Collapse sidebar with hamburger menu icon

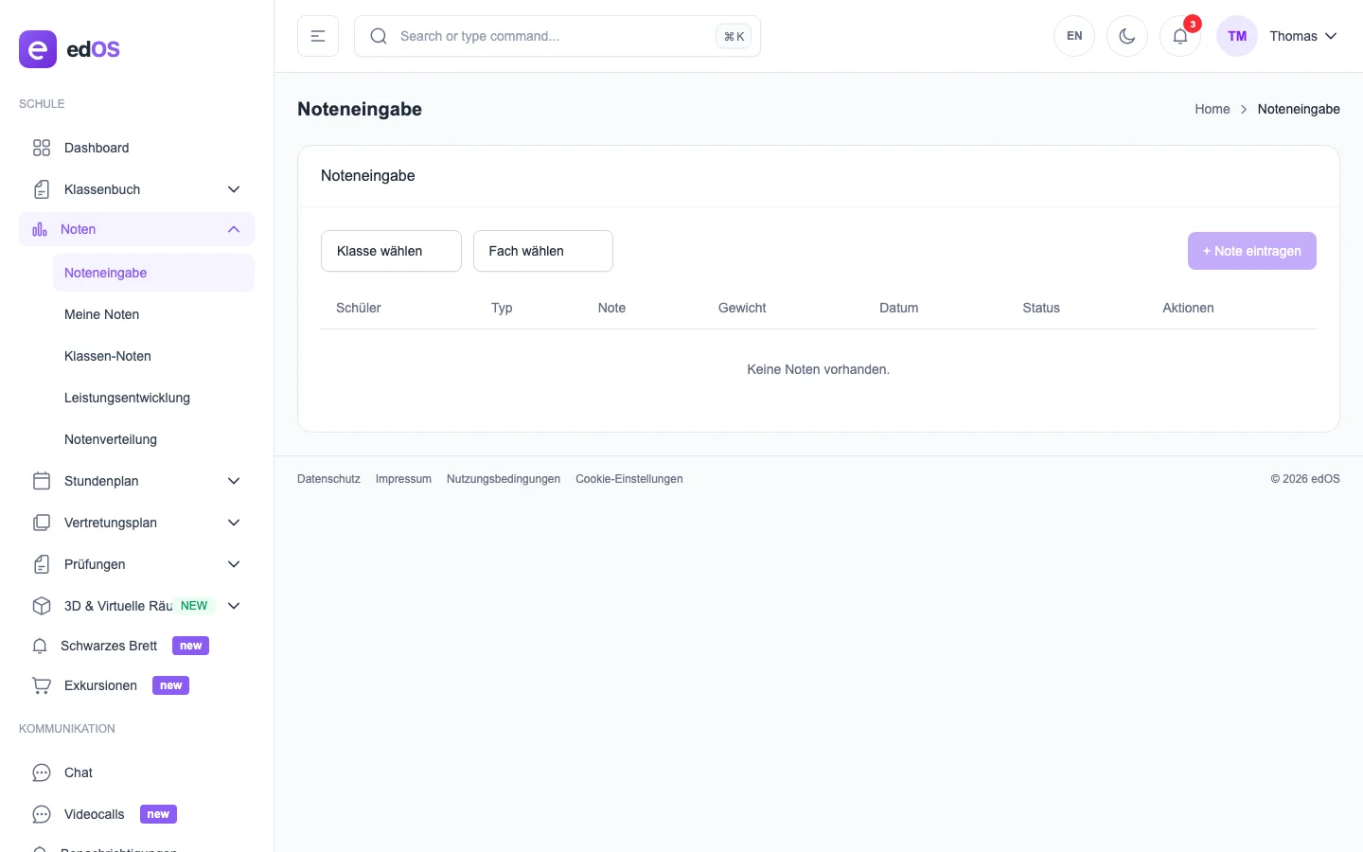click(318, 36)
